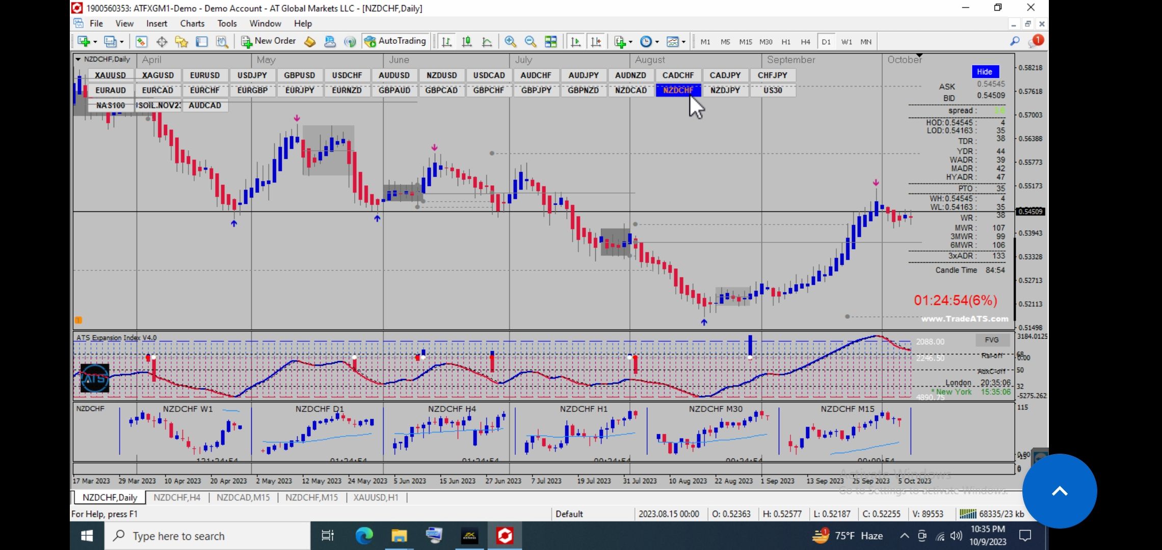The width and height of the screenshot is (1162, 550).
Task: Click the Zoom Out magnifier icon
Action: [530, 42]
